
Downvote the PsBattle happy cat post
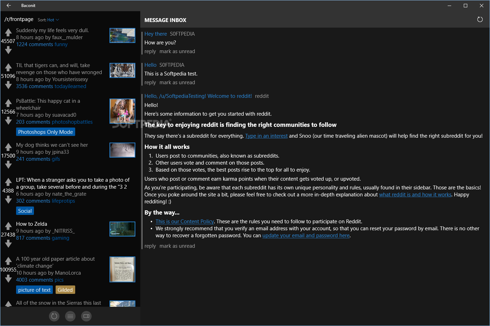click(x=8, y=121)
